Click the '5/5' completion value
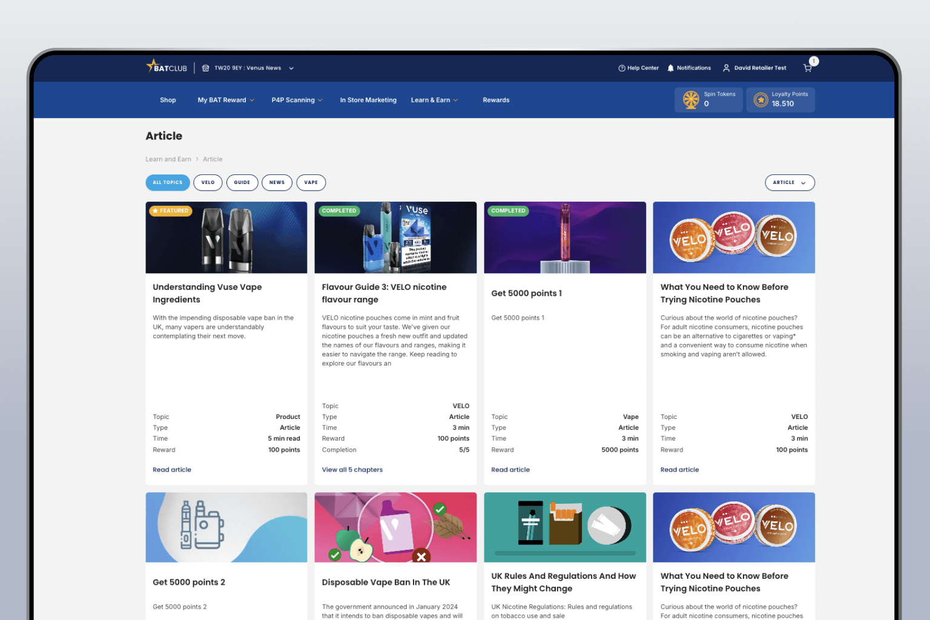The width and height of the screenshot is (930, 620). [x=464, y=450]
